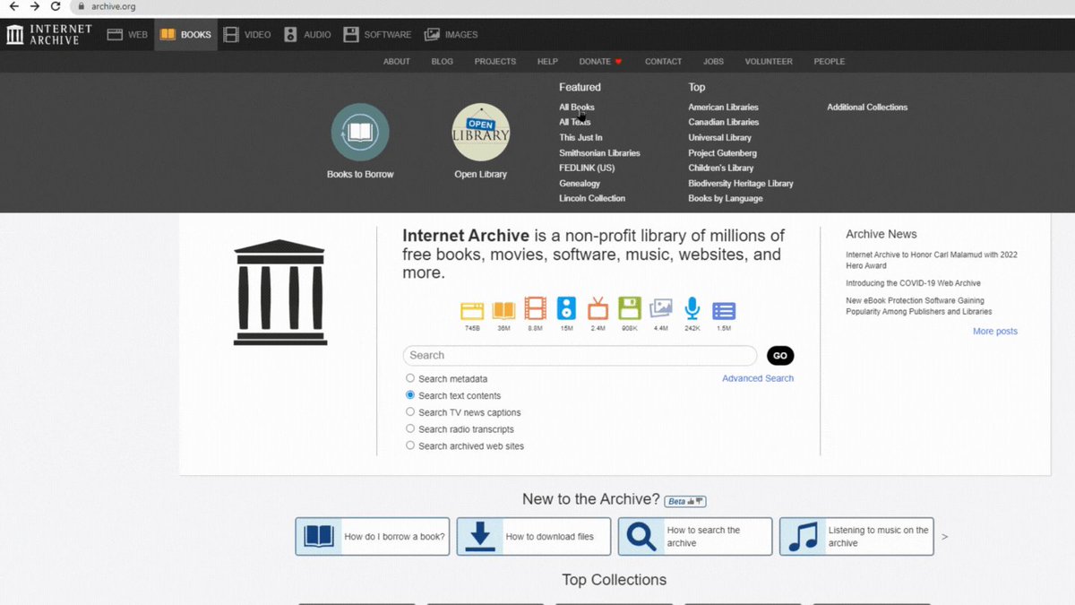Viewport: 1075px width, 605px height.
Task: Click the browser forward arrow
Action: (x=35, y=6)
